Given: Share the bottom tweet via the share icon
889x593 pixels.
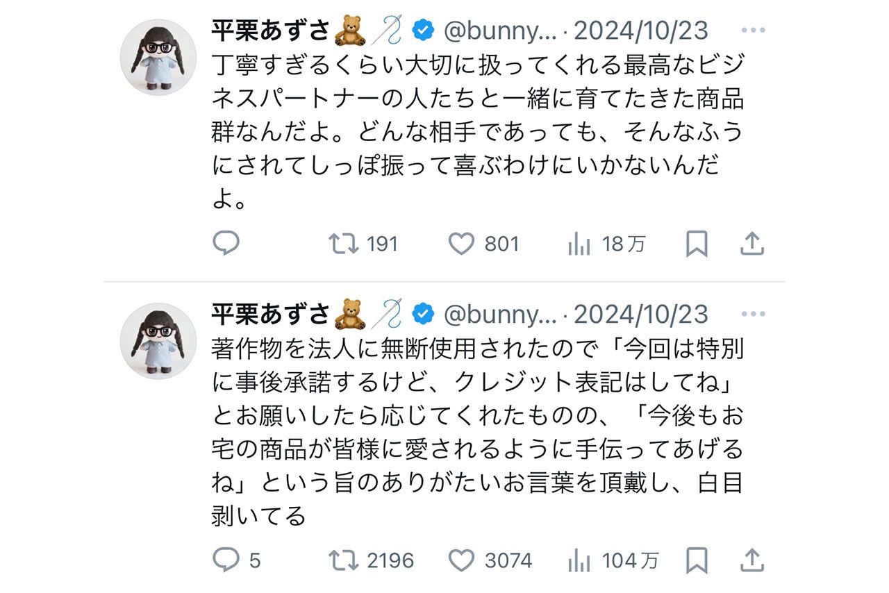Looking at the screenshot, I should point(752,559).
